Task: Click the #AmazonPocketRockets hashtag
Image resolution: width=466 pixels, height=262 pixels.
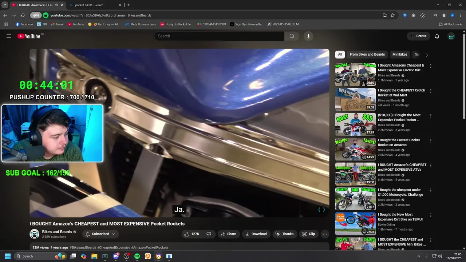Action: pos(150,247)
